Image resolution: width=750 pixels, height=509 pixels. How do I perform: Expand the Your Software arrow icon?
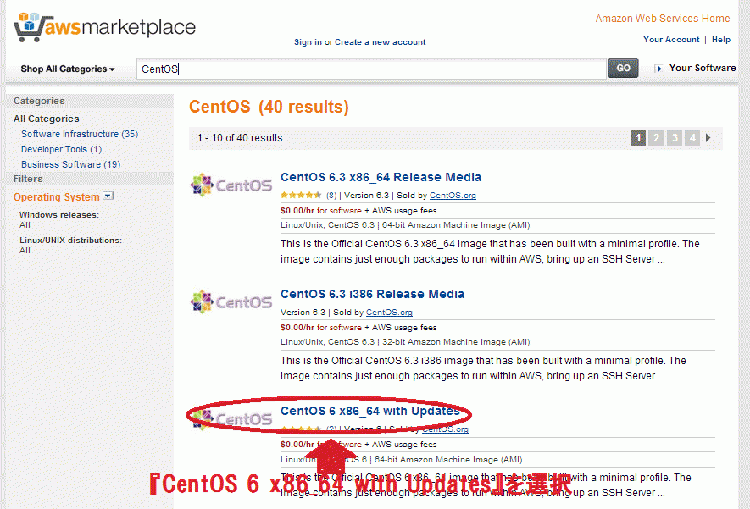[658, 69]
